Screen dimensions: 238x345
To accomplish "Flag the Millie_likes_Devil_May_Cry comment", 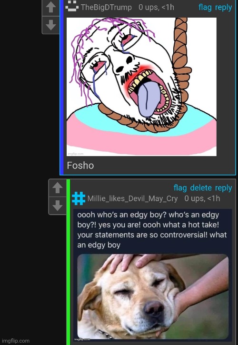I will click(x=180, y=187).
